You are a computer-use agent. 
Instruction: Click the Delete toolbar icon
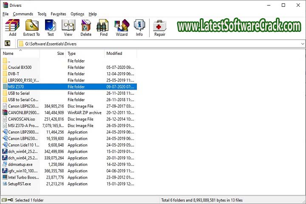(86, 28)
